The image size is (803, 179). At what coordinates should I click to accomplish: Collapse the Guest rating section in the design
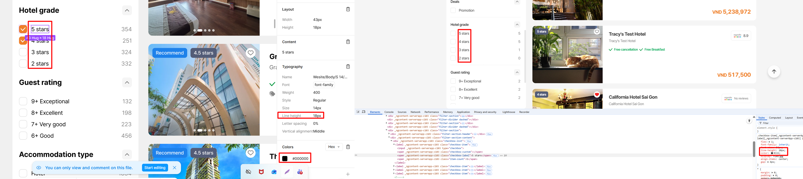tap(127, 83)
